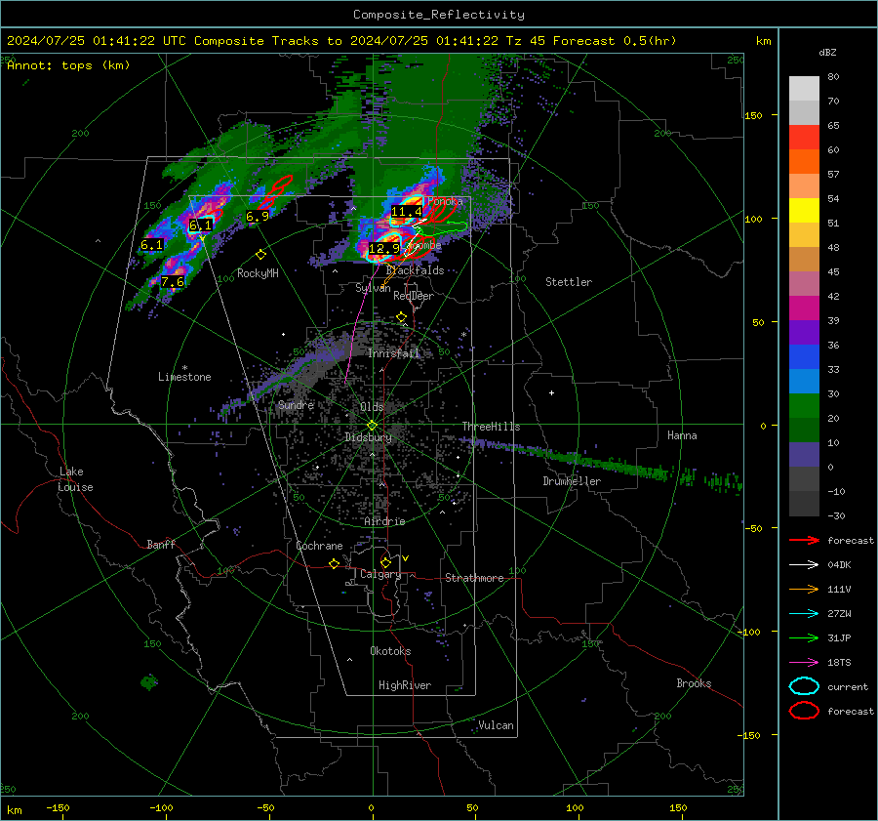Click the yellow diamond marker at radar center
Screen dimensions: 878x821
click(372, 426)
